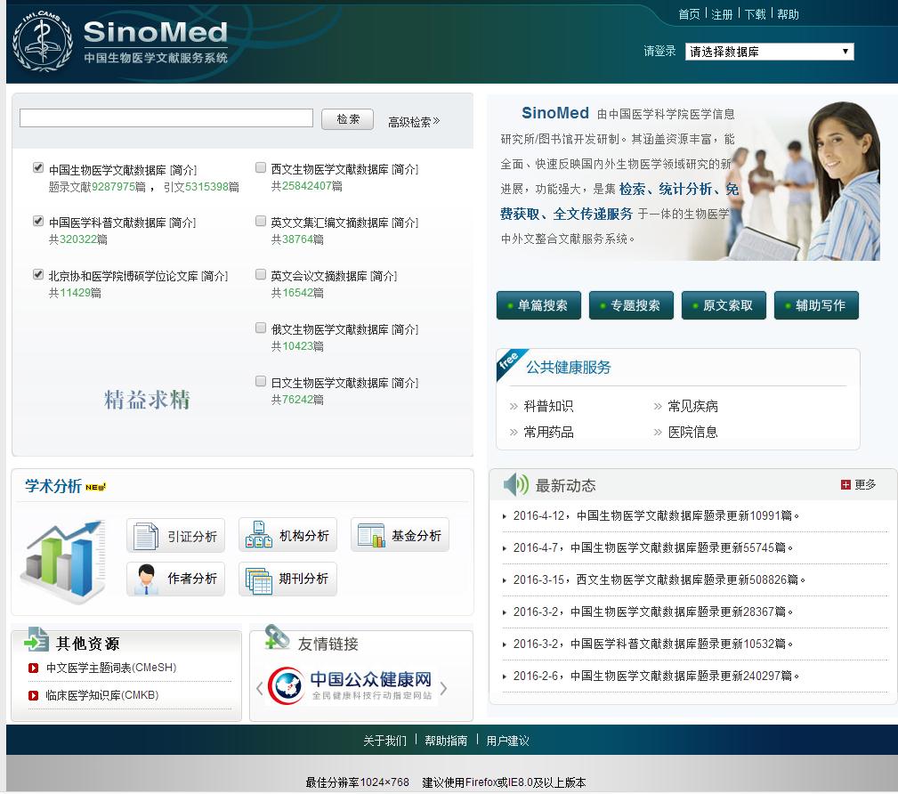The height and width of the screenshot is (794, 898).
Task: Go to 首页 in top menu
Action: pos(689,14)
